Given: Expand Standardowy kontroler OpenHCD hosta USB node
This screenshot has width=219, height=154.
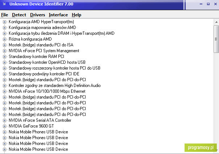Looking at the screenshot, I should (4, 62).
